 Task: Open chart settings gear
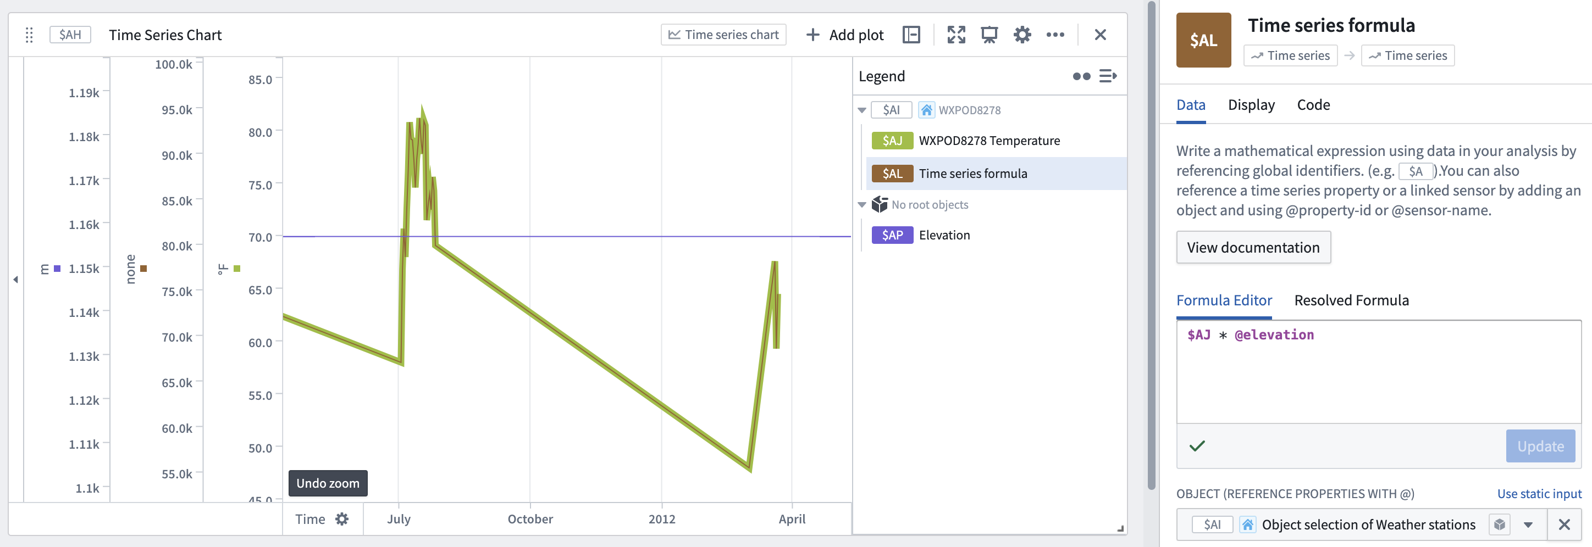coord(1022,35)
